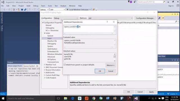The image size is (180, 101).
Task: Expand the Code Analysis tree node
Action: 44,78
